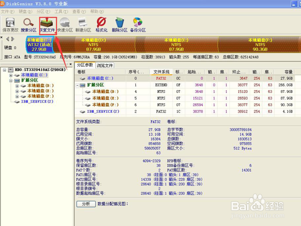Screen dimensions: 301x226
Task: Select 本地磁盘(E:) tree item
Action: point(40,91)
